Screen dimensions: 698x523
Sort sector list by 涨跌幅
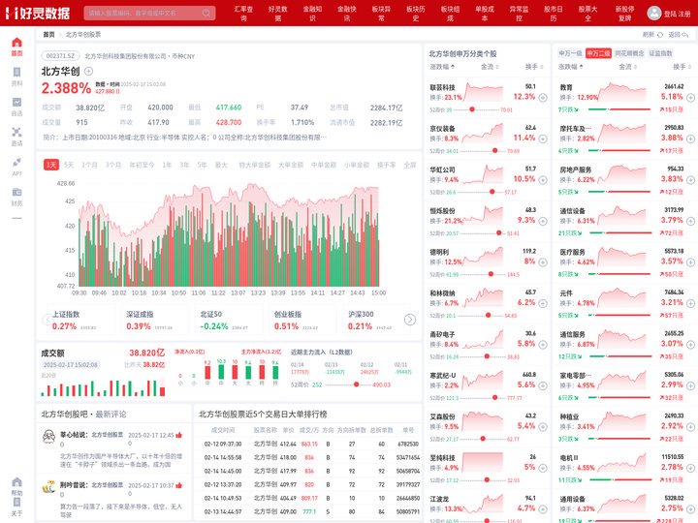click(x=571, y=67)
